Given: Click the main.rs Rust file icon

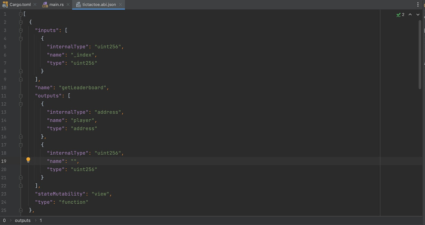Looking at the screenshot, I should [45, 5].
